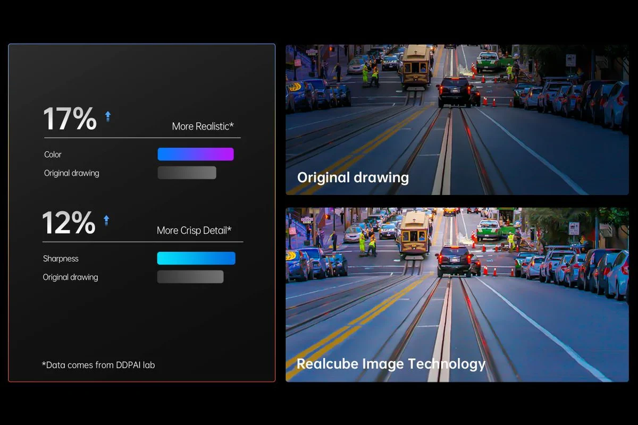
Task: Click the gray bar beneath the Sharpness bar
Action: 190,277
